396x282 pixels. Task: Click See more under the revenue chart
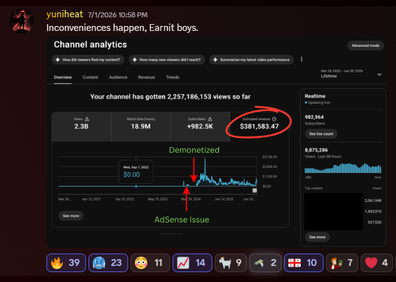click(71, 216)
